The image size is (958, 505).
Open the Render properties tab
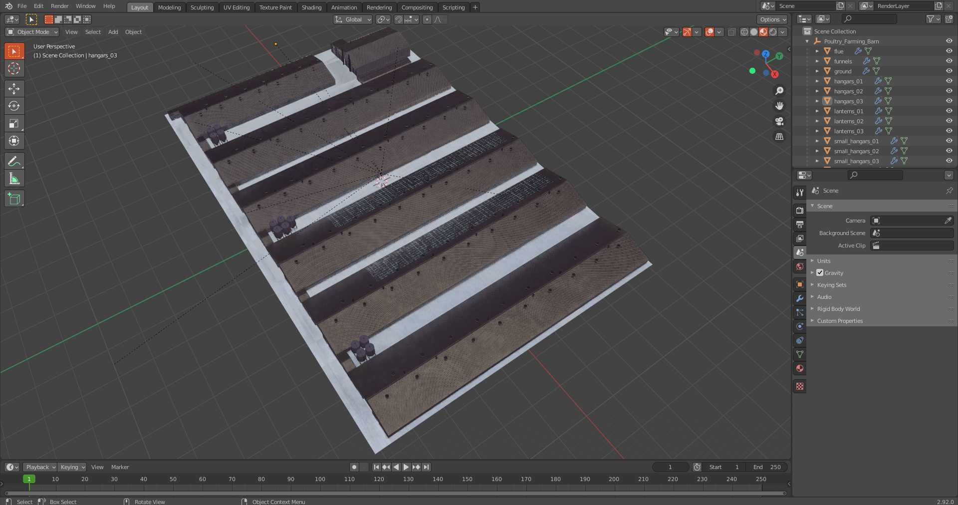click(800, 210)
